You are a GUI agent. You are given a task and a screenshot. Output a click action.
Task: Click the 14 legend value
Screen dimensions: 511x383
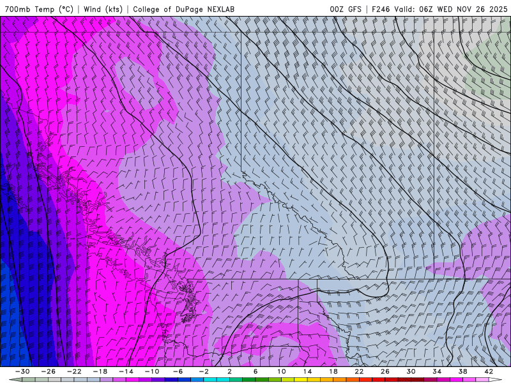pyautogui.click(x=307, y=372)
